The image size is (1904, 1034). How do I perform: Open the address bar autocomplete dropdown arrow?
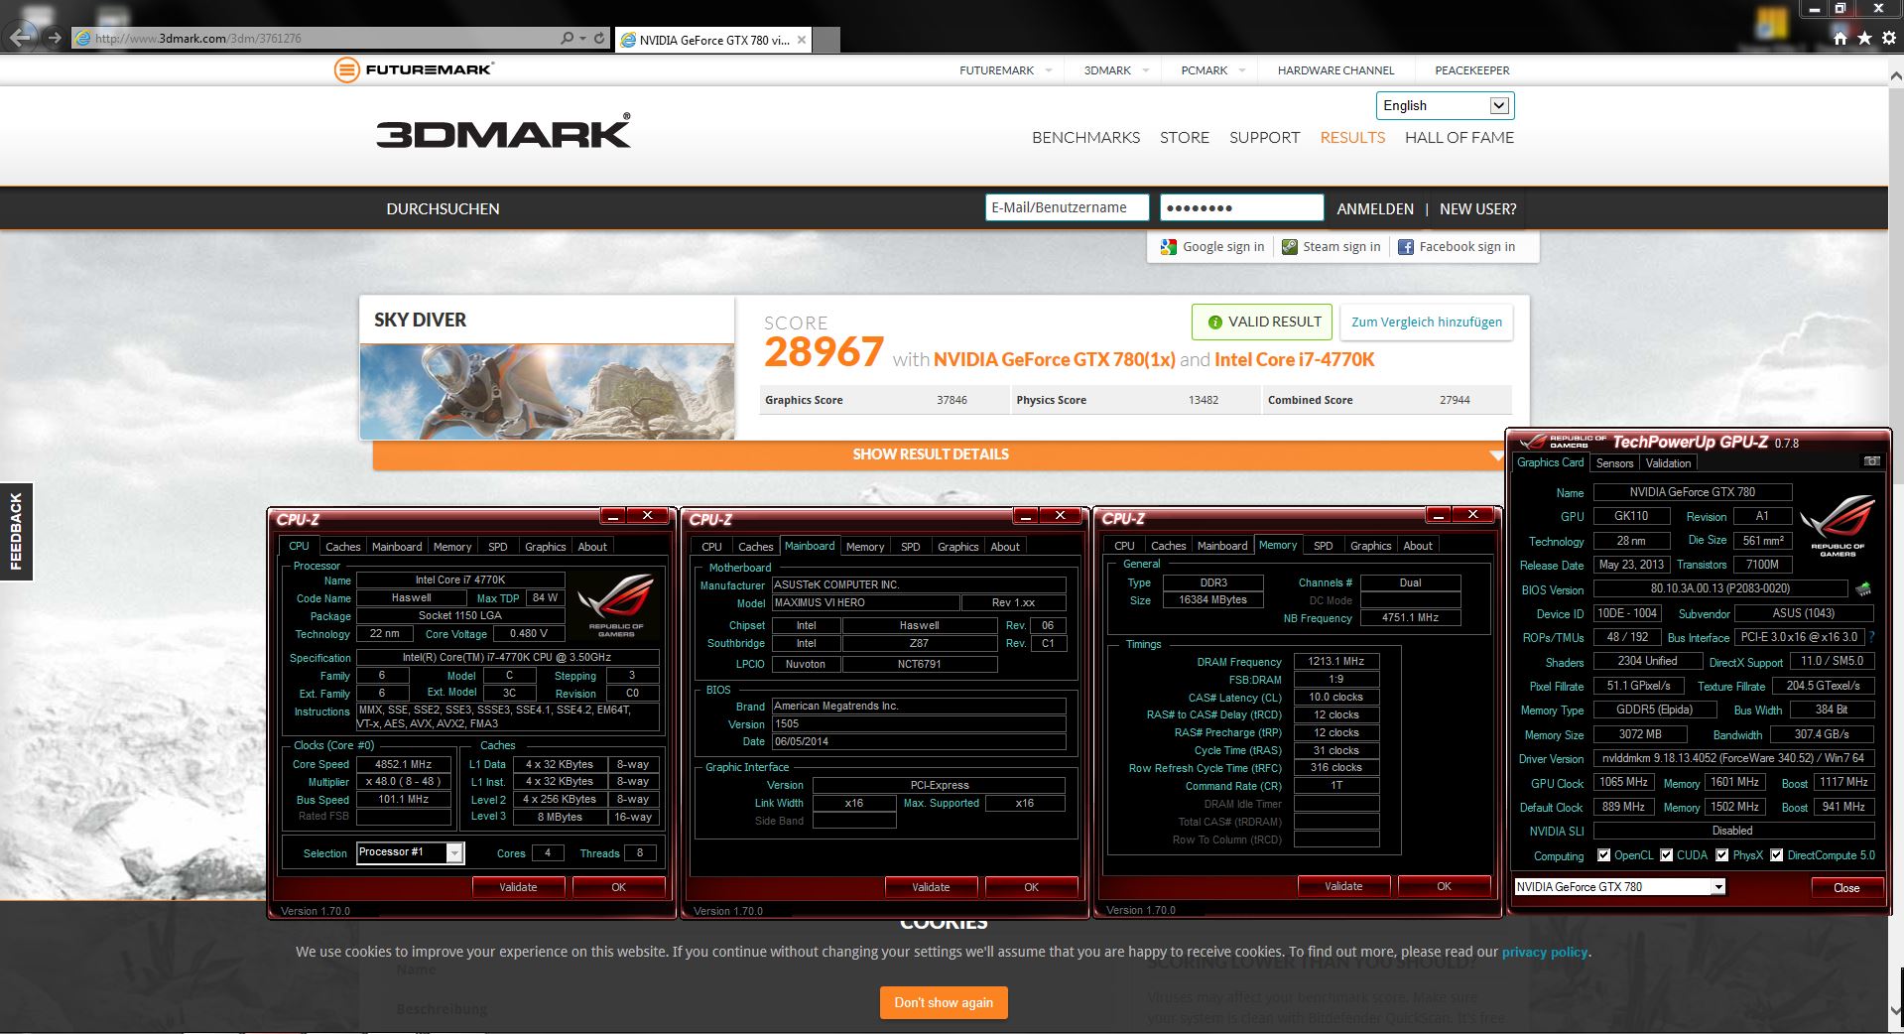(582, 38)
